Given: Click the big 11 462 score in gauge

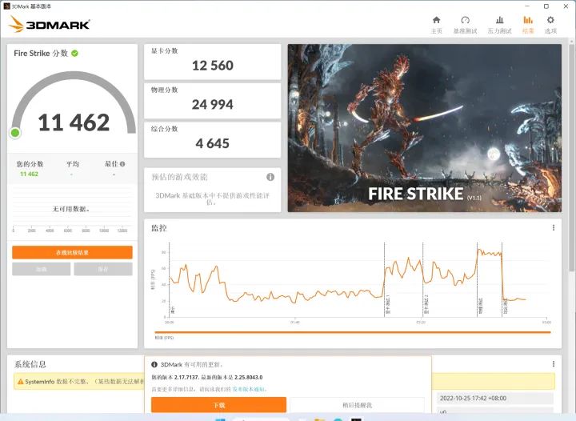Looking at the screenshot, I should coord(74,122).
